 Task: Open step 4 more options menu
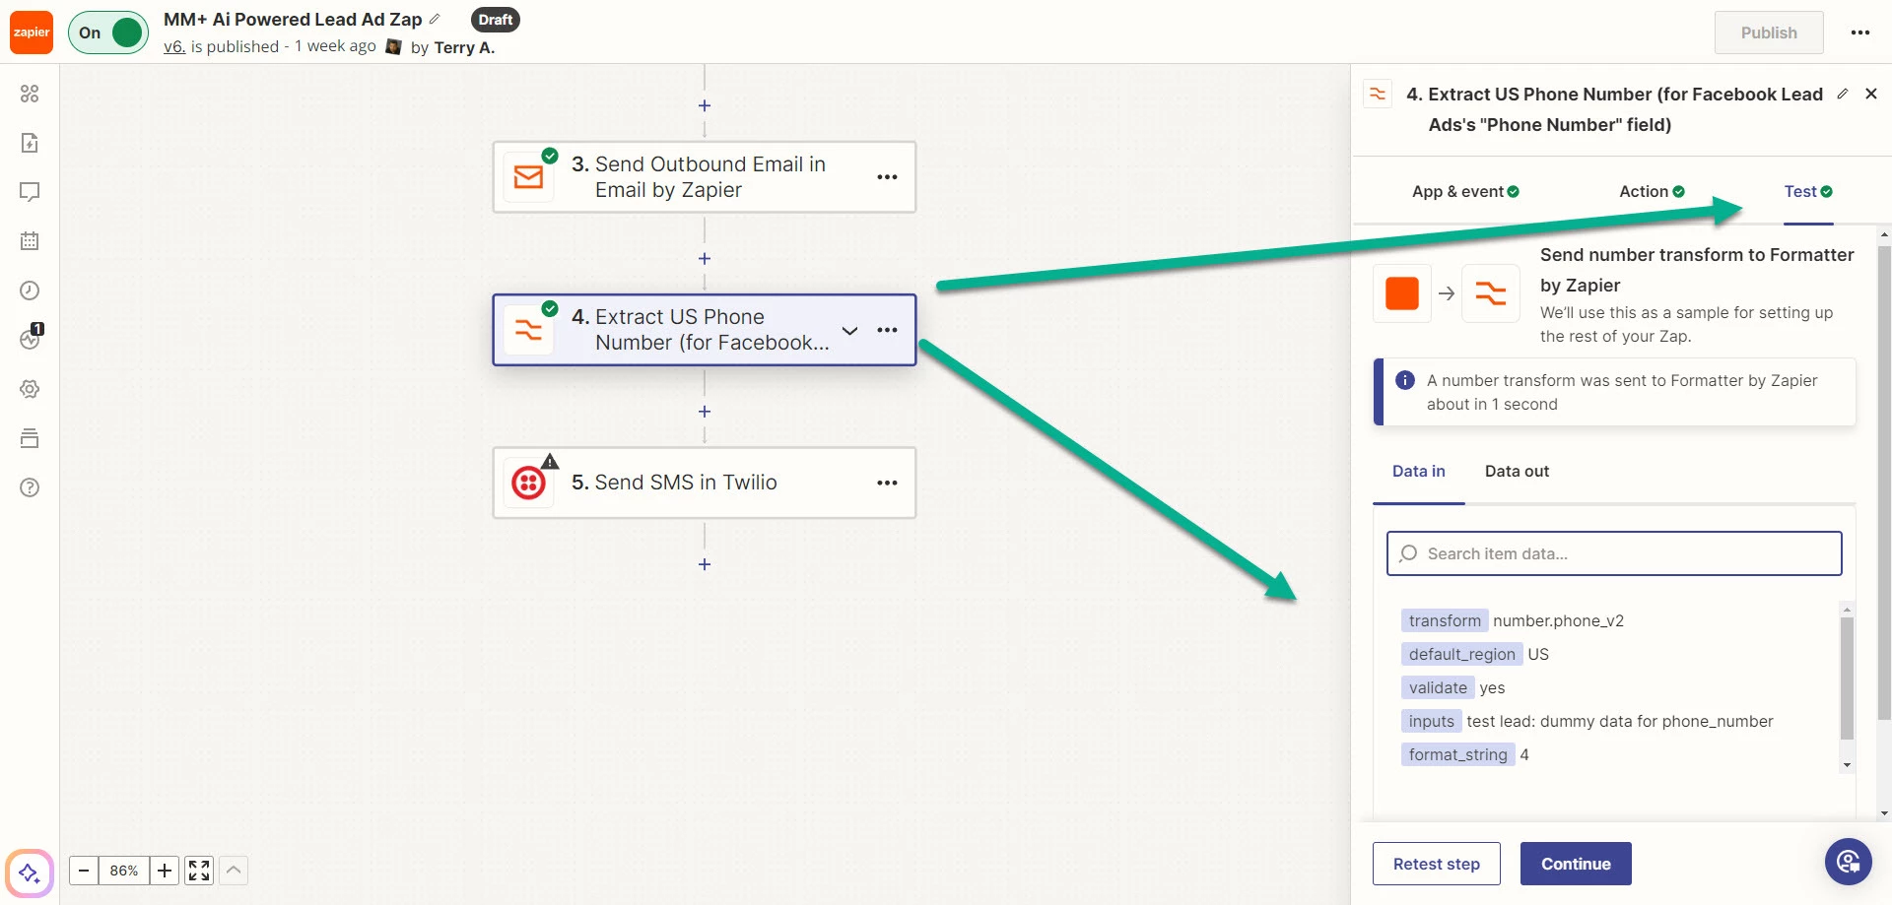click(x=887, y=330)
